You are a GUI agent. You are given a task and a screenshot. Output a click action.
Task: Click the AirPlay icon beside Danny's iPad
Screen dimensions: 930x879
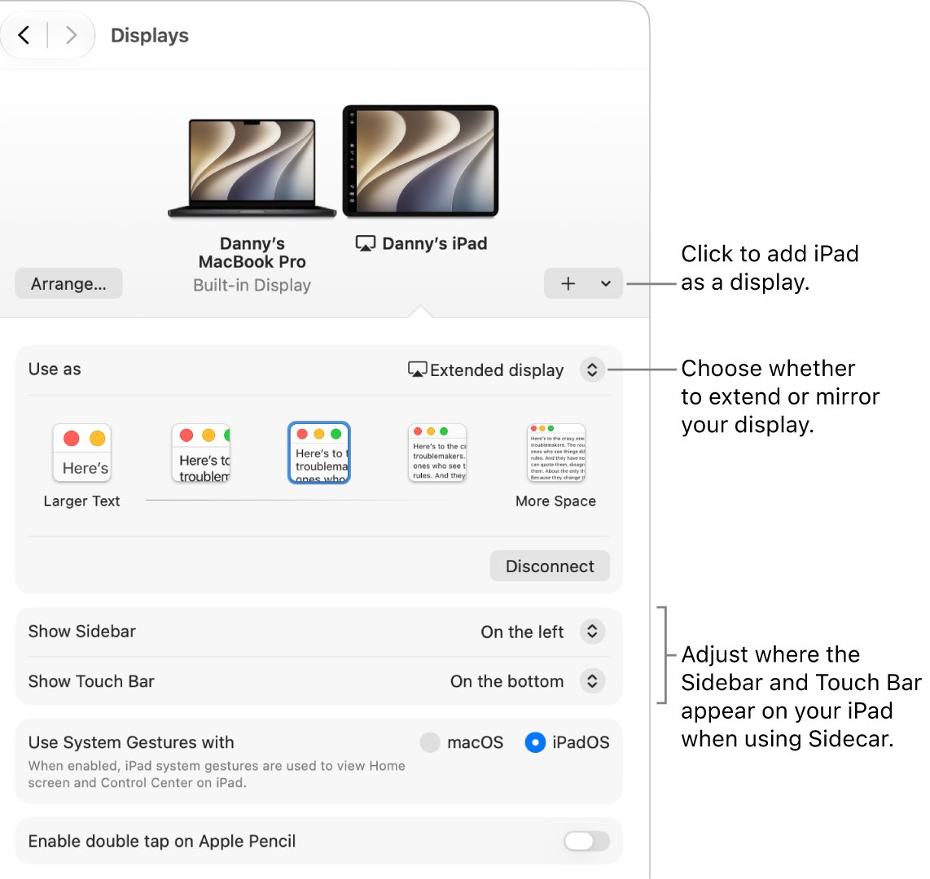pos(366,243)
